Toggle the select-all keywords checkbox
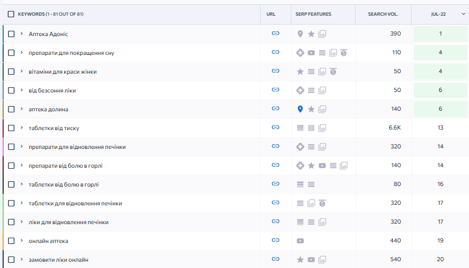Screen dimensions: 469x268 11,14
